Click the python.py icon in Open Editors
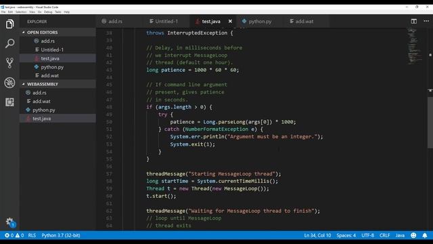The image size is (433, 244). (36, 67)
